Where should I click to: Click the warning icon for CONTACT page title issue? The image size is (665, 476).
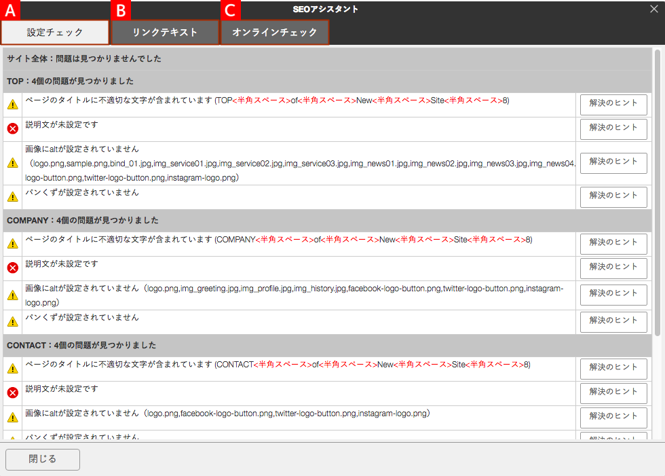click(x=13, y=368)
